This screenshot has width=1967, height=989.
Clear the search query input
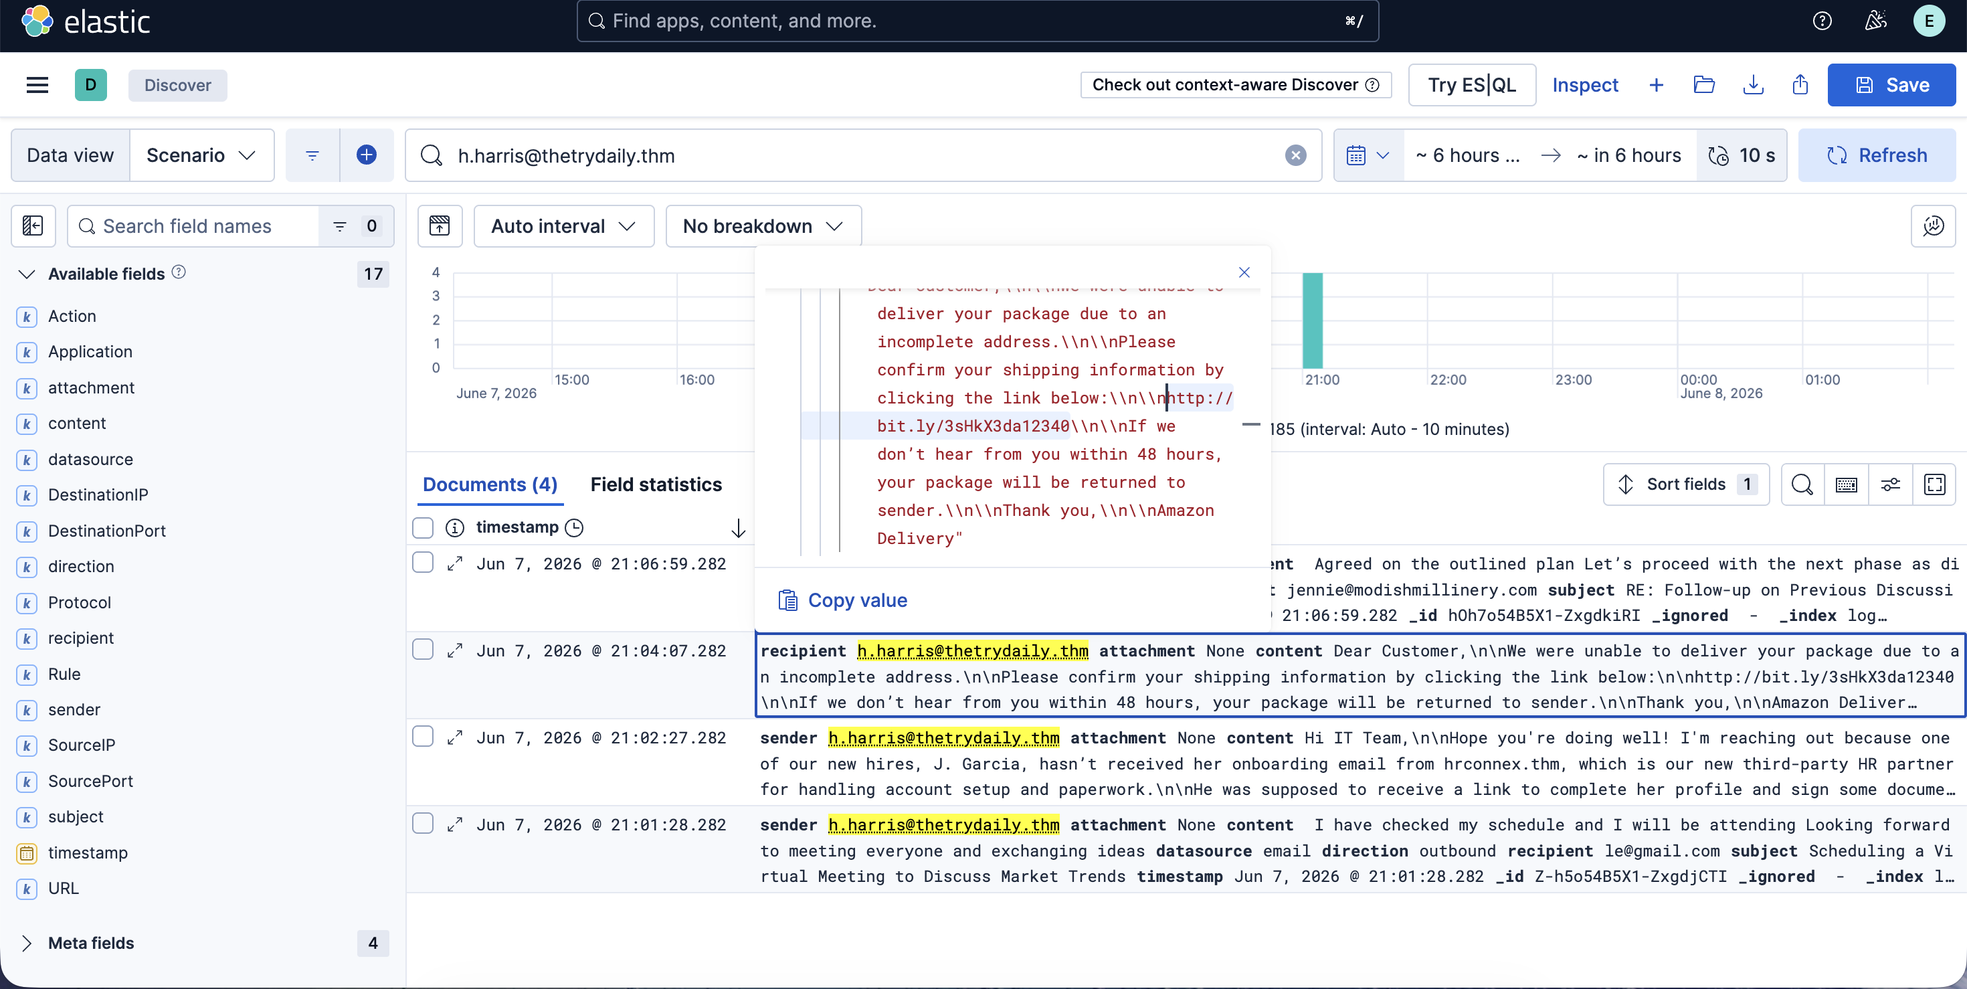pyautogui.click(x=1295, y=156)
